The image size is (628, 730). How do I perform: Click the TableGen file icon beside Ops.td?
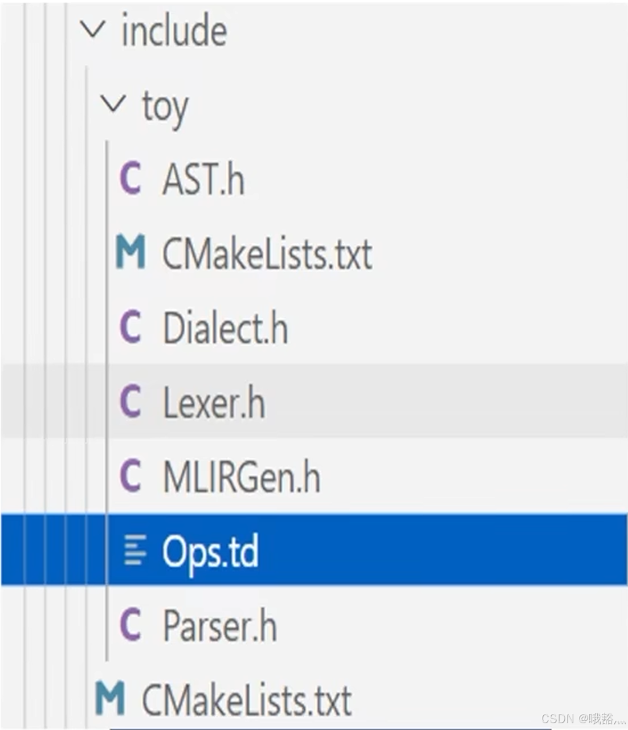[134, 550]
